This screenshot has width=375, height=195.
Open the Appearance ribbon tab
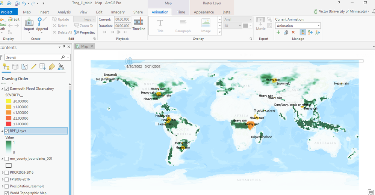point(204,12)
